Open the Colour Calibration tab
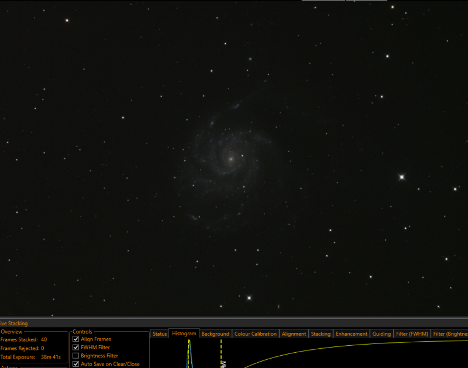The height and width of the screenshot is (368, 468). point(256,334)
